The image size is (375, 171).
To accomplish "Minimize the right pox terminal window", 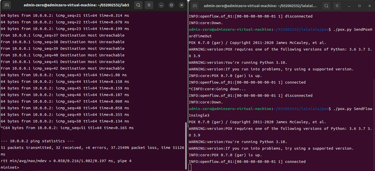I will pyautogui.click(x=350, y=5).
